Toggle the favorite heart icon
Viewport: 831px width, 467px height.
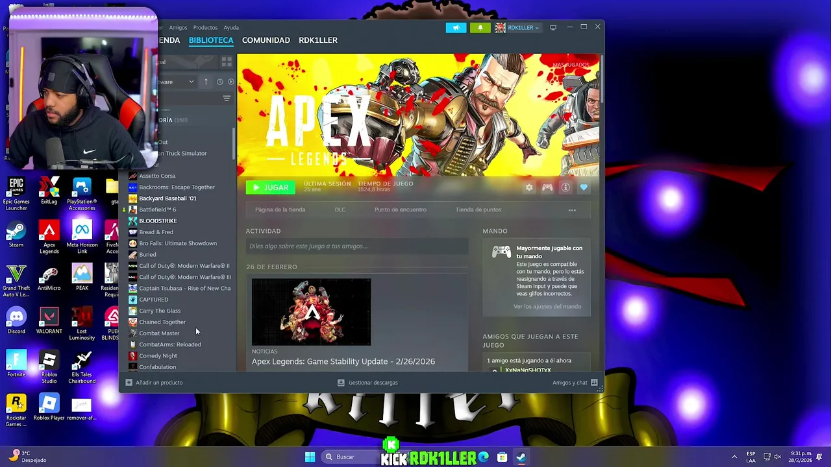tap(584, 187)
